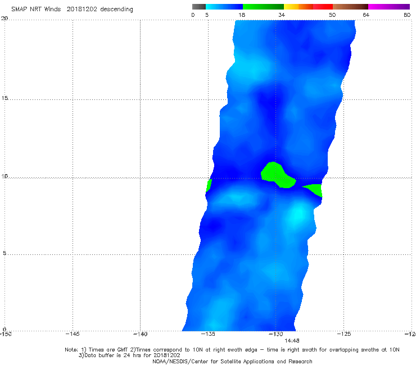Pick the brown segment of the colorbar
The height and width of the screenshot is (365, 416).
[350, 7]
